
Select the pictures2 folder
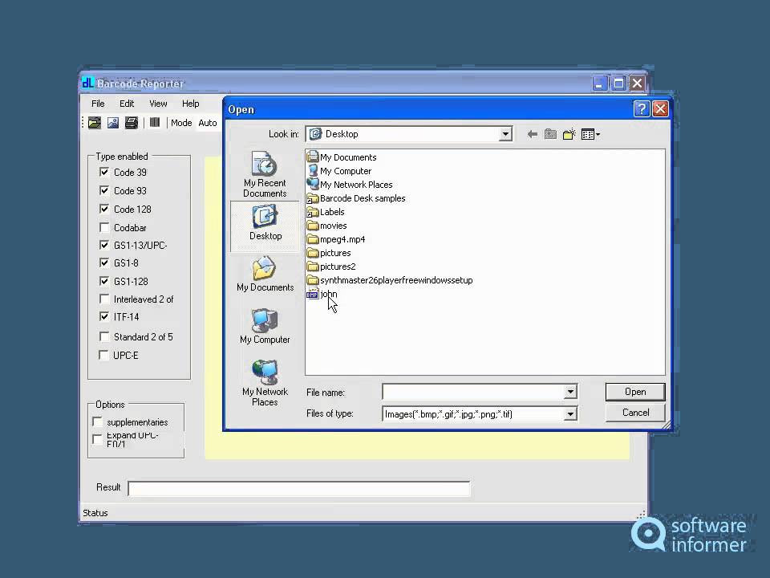coord(331,267)
